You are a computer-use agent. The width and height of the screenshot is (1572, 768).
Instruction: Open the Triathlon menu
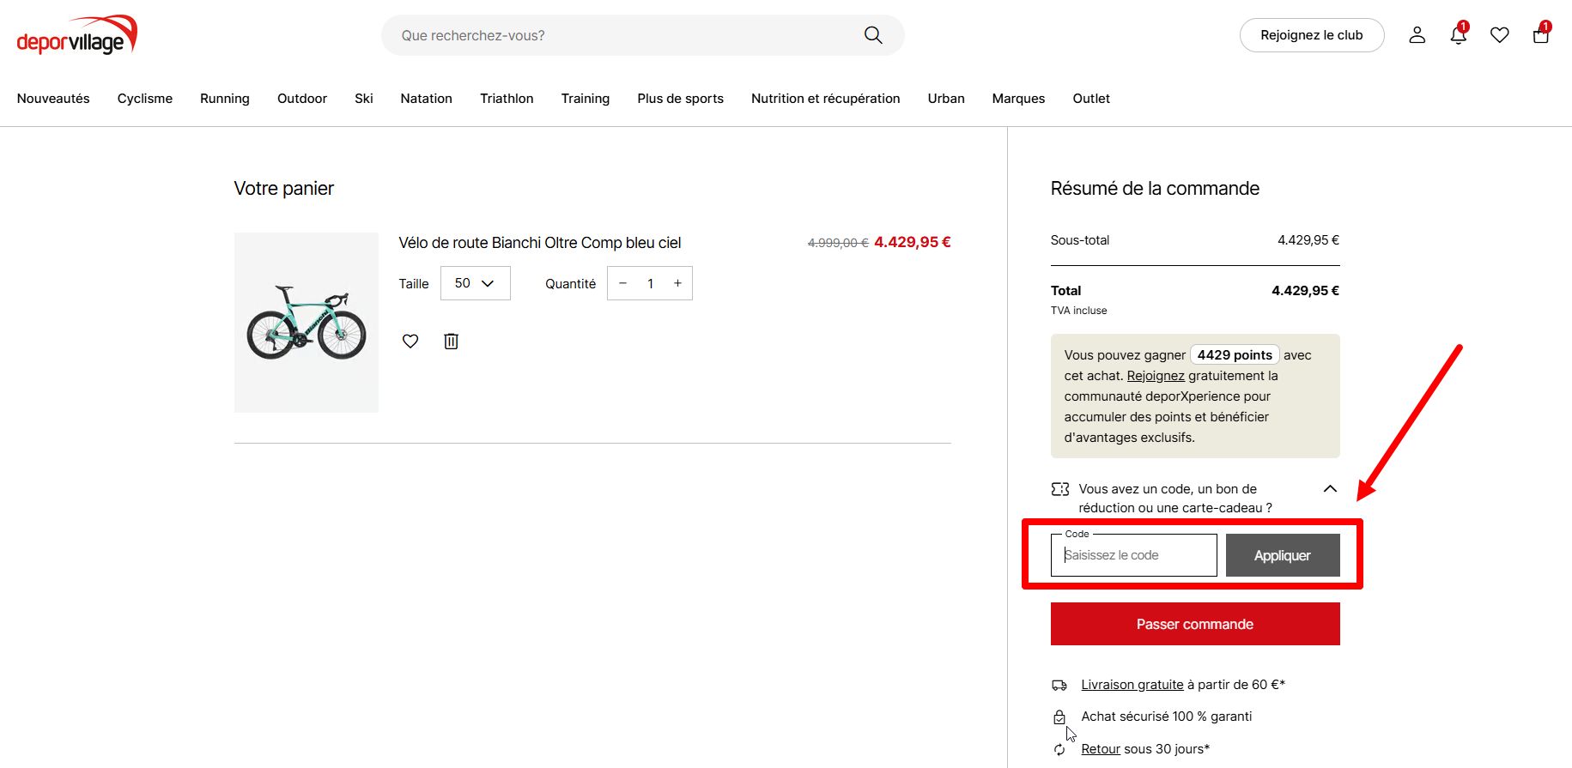507,99
